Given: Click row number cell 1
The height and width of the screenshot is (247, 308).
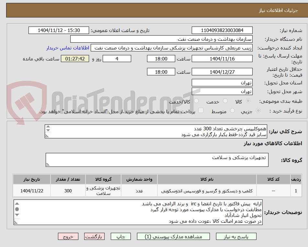Looking at the screenshot, I should click(x=296, y=190).
